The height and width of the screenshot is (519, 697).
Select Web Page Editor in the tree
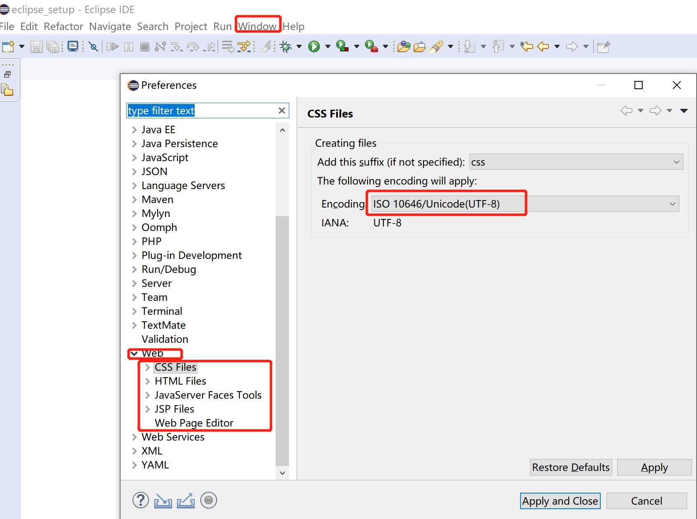pyautogui.click(x=194, y=423)
